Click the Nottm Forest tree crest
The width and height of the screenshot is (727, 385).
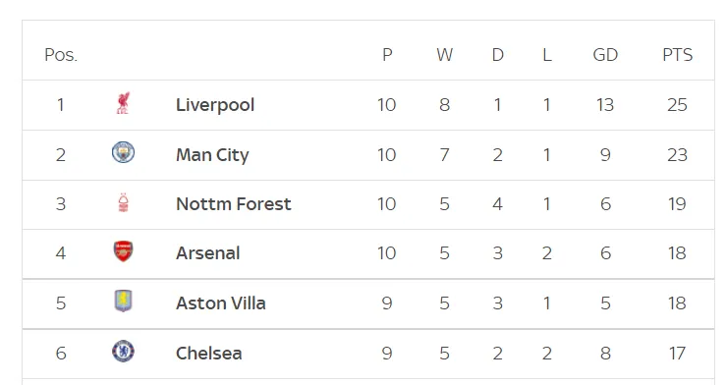tap(124, 203)
